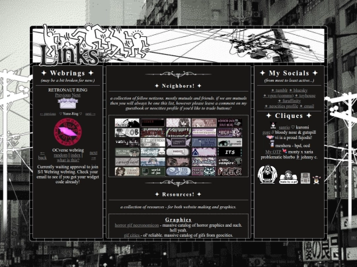Image resolution: width=357 pixels, height=267 pixels.
Task: Click OCverse webring next link
Action: tap(93, 156)
